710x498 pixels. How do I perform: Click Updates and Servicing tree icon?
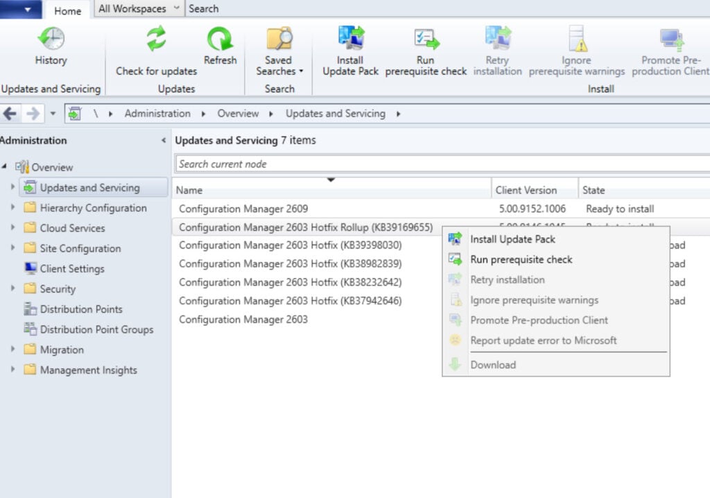coord(30,187)
